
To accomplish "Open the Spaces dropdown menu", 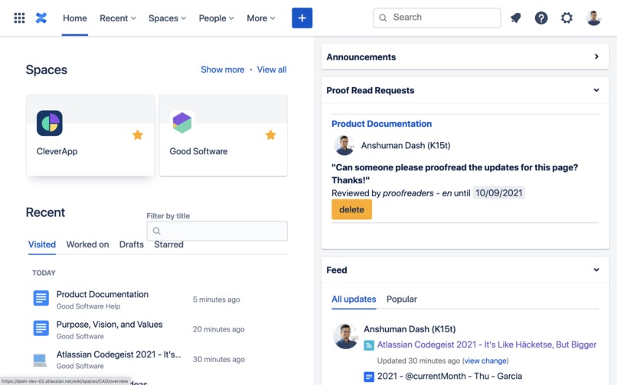I will 167,18.
